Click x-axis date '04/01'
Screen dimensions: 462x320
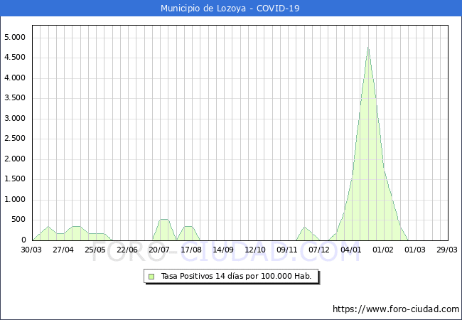(x=351, y=250)
